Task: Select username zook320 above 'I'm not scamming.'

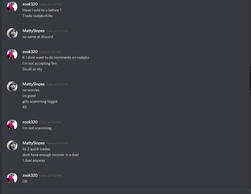Action: click(x=30, y=122)
